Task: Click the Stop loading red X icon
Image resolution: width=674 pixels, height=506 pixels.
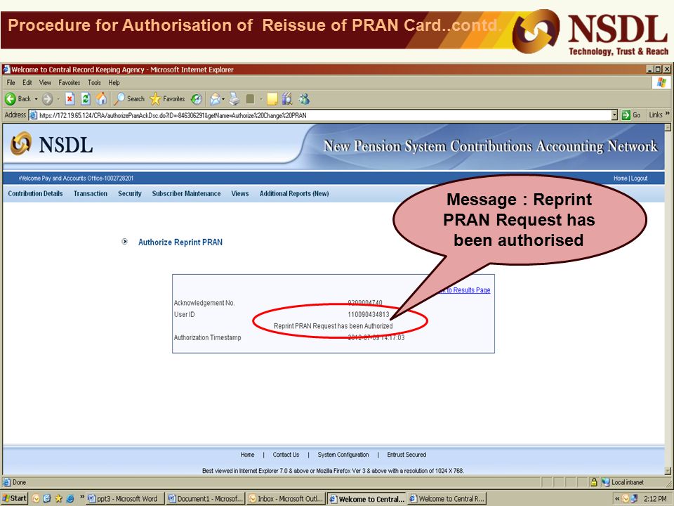Action: click(70, 99)
